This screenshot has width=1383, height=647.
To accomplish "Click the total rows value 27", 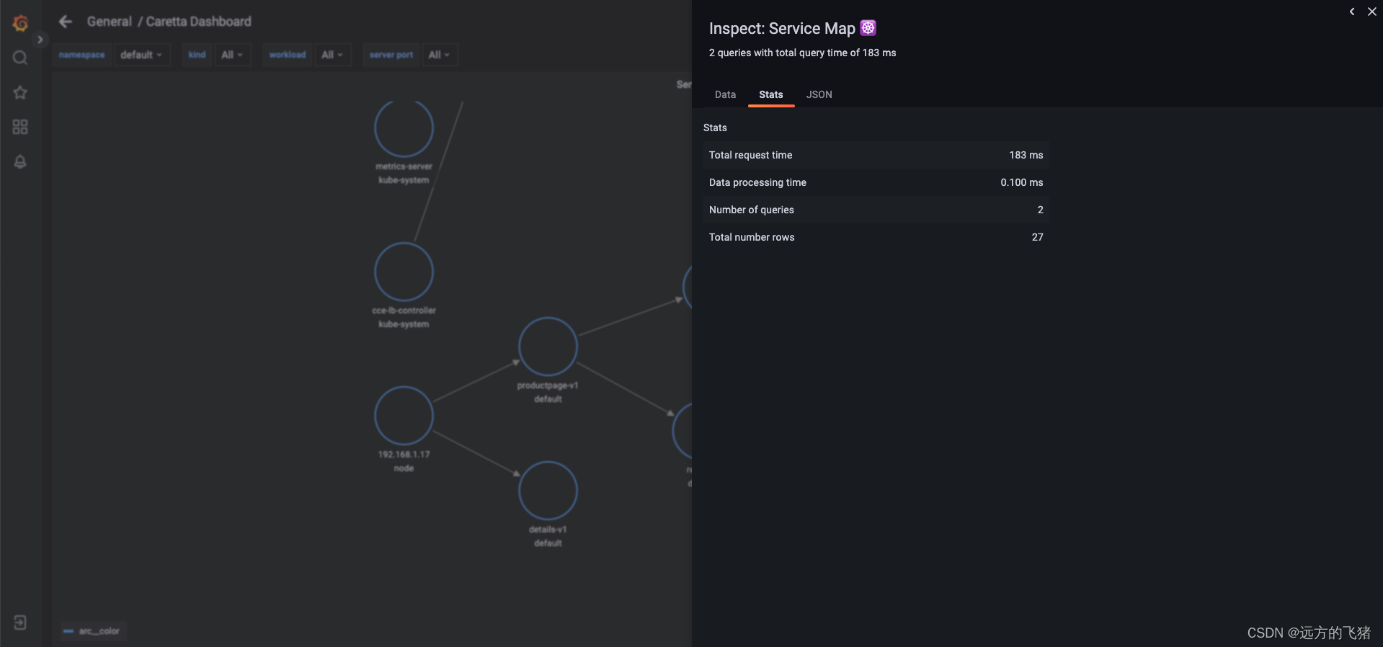I will coord(1037,237).
